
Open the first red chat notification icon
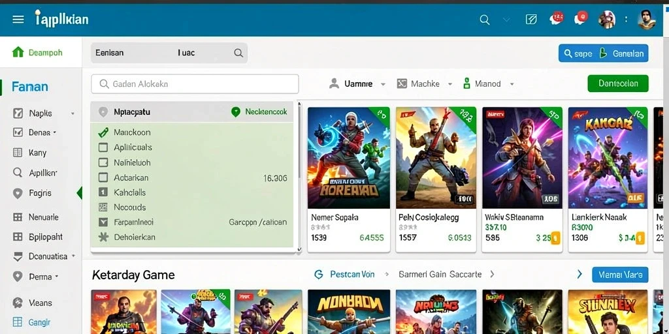click(557, 18)
